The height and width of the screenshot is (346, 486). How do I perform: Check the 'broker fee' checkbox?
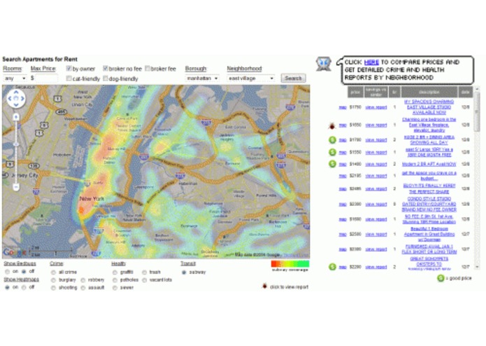point(148,68)
